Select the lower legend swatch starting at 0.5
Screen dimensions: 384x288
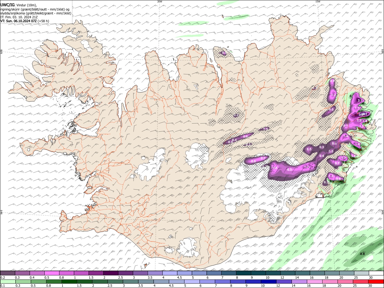pyautogui.click(x=38, y=281)
